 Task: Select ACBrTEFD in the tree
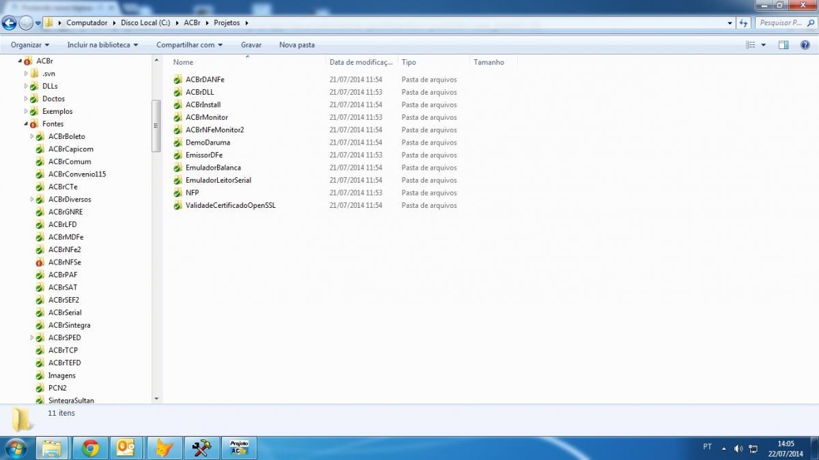65,363
